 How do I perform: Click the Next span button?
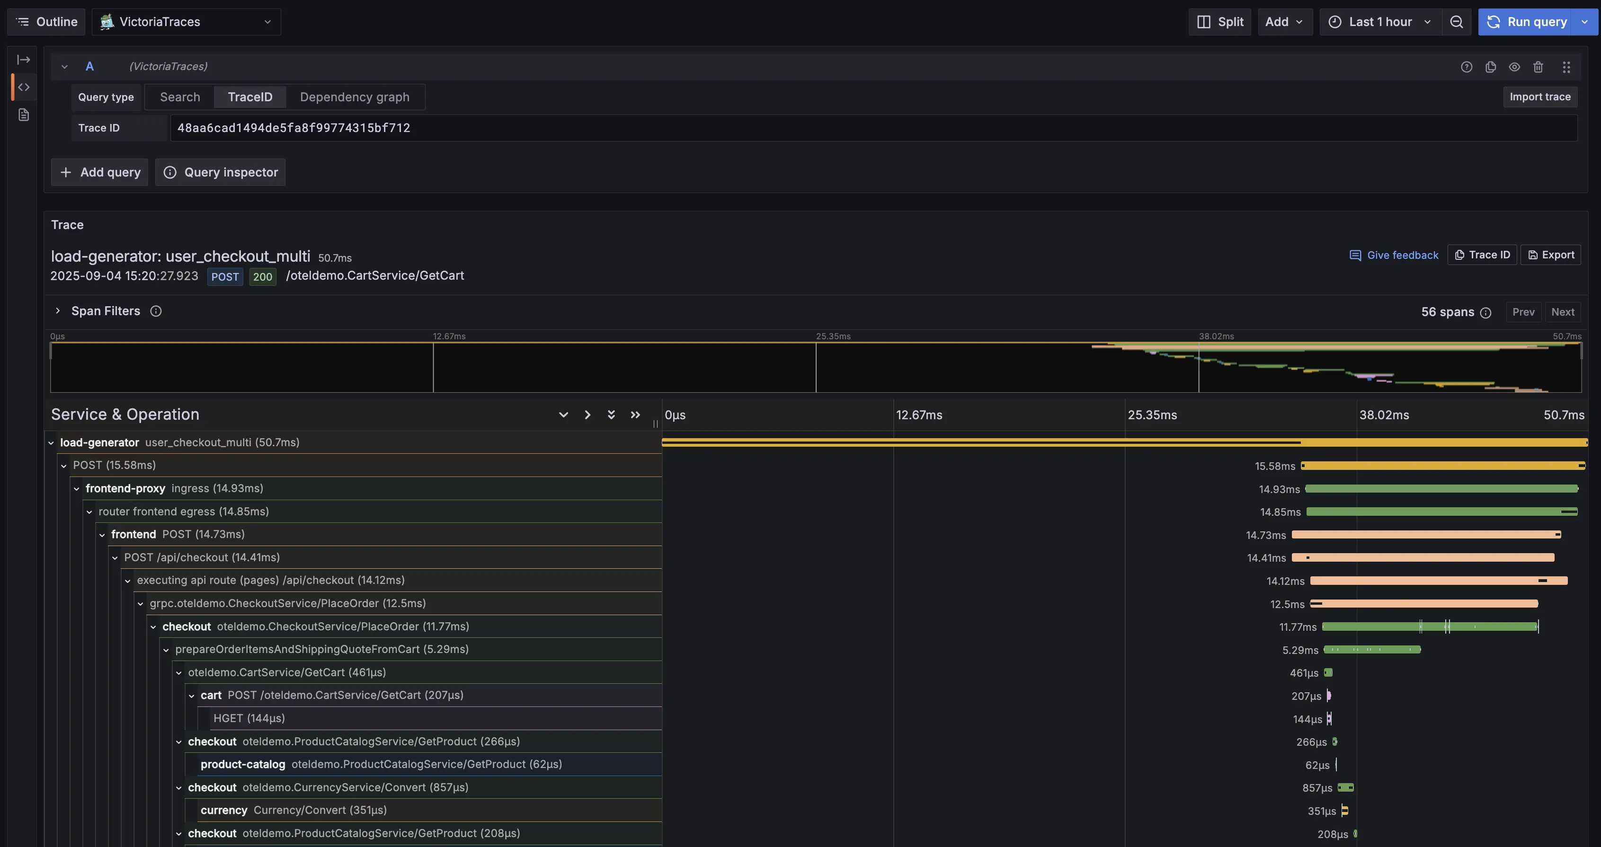click(1563, 312)
